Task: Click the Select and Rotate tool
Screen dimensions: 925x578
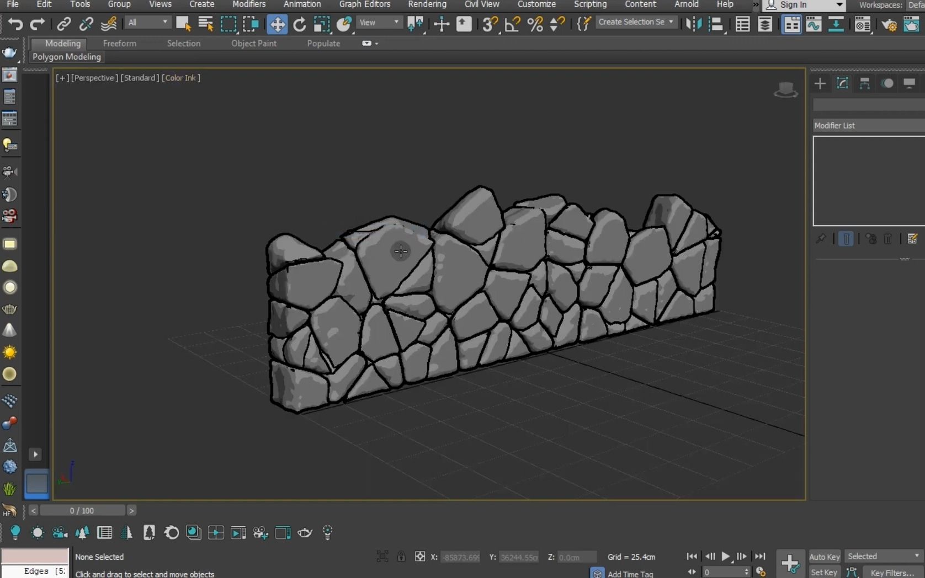Action: 299,24
